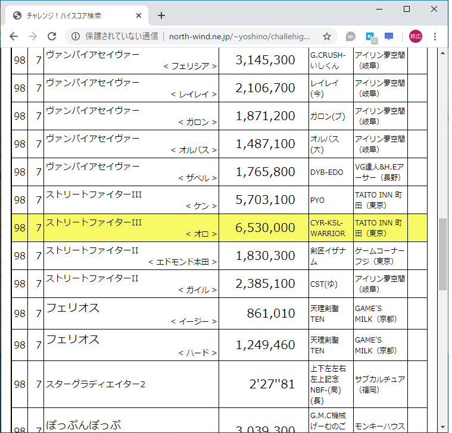Select score 1,249,460
This screenshot has width=452, height=433.
pos(265,345)
